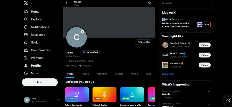Screen dimensions: 232x107
Task: Click SPACE.com avatar logo
Action: coord(165,55)
